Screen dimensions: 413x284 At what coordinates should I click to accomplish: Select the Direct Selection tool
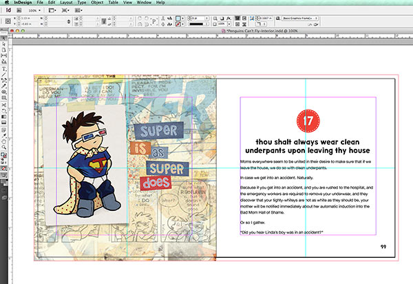click(3, 44)
